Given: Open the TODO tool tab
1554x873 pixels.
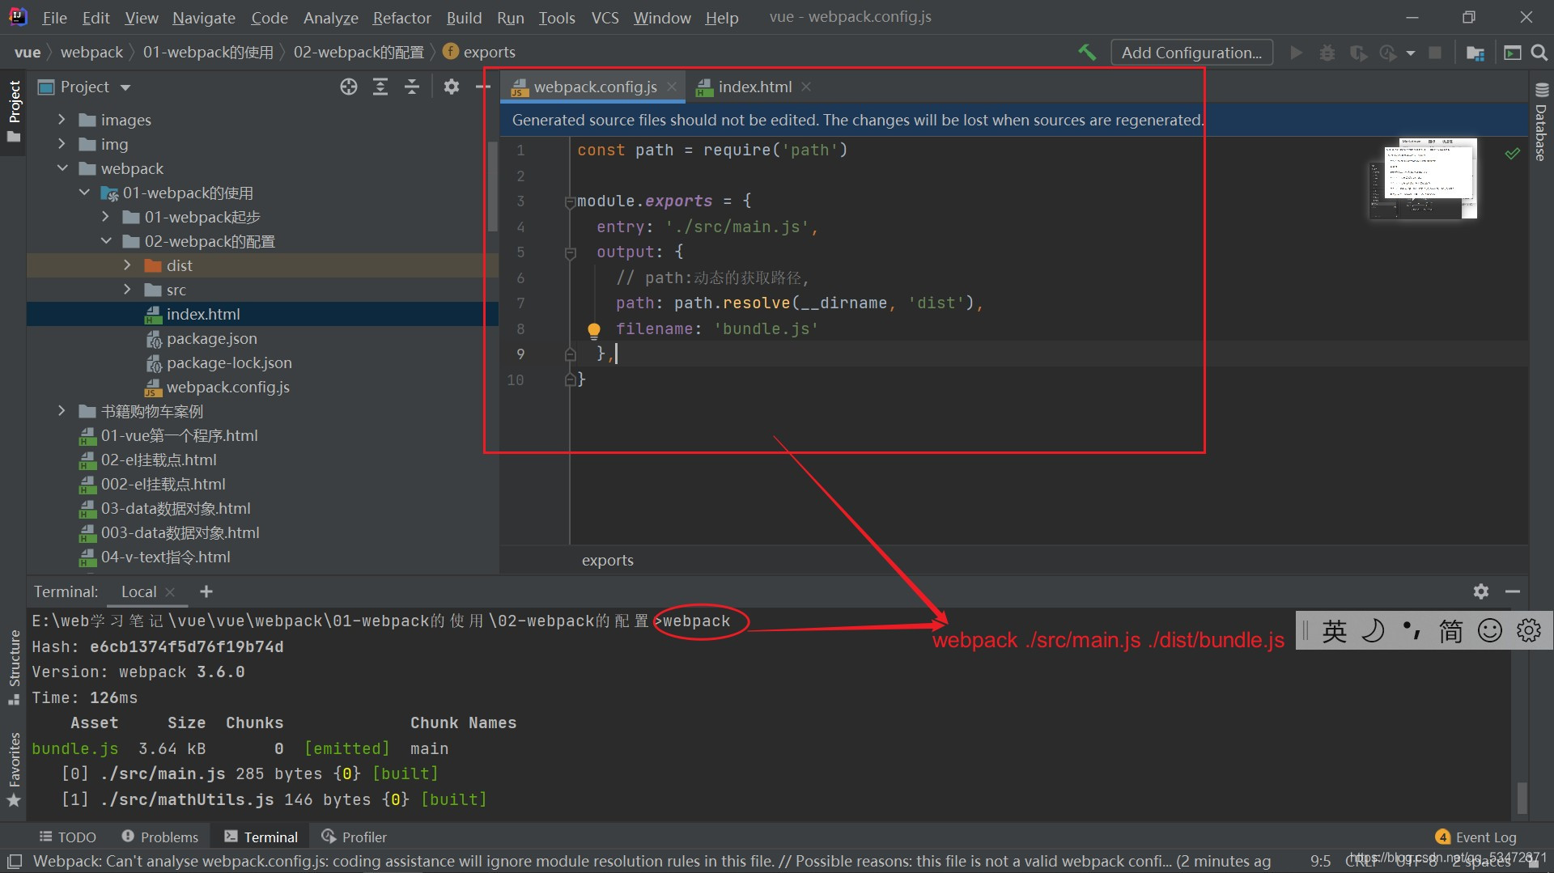Looking at the screenshot, I should click(x=68, y=837).
